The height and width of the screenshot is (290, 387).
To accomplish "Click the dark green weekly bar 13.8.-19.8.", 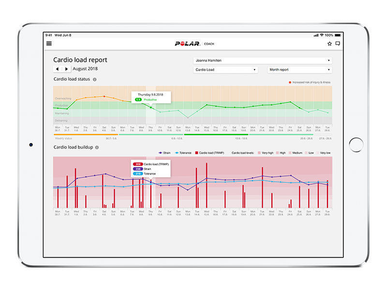I will point(216,135).
